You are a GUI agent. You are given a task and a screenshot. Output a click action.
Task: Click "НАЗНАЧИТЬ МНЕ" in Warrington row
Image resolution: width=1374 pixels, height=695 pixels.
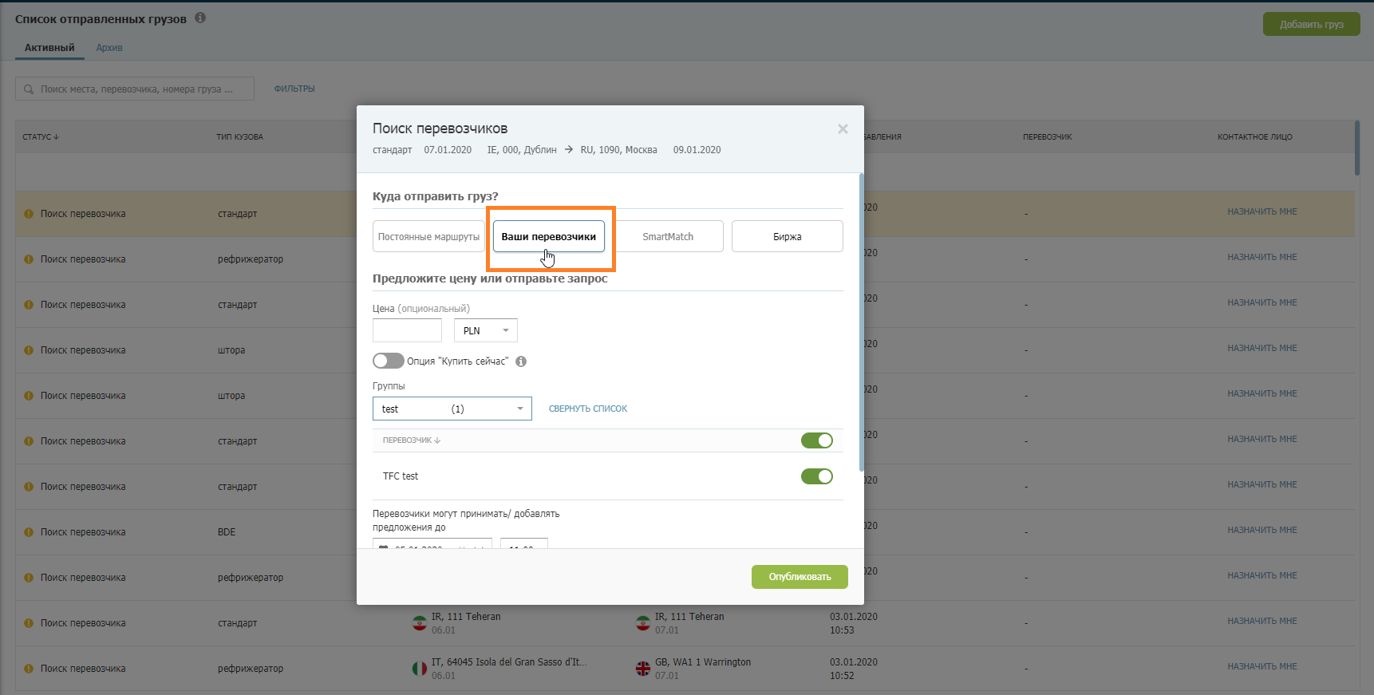coord(1262,666)
